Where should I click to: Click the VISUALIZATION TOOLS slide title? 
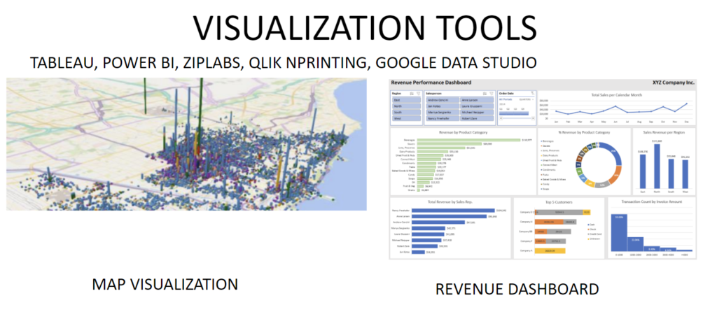[x=364, y=28]
